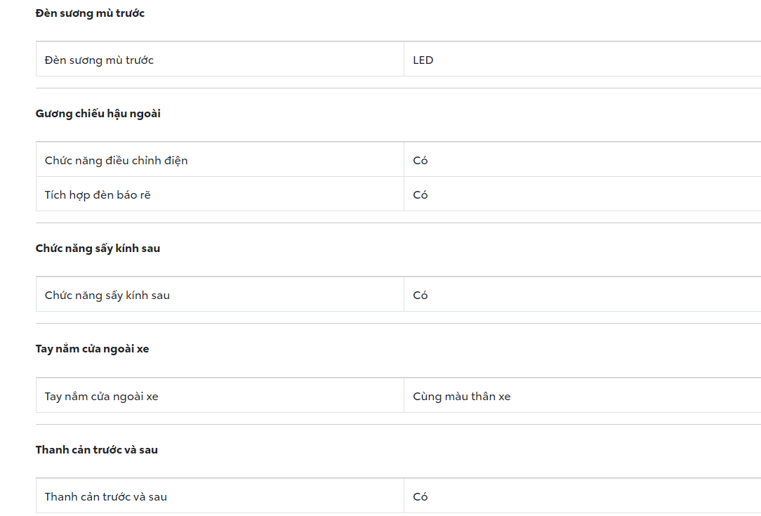Click the "Thanh cản trước và sau" section heading
This screenshot has width=761, height=516.
pos(96,450)
